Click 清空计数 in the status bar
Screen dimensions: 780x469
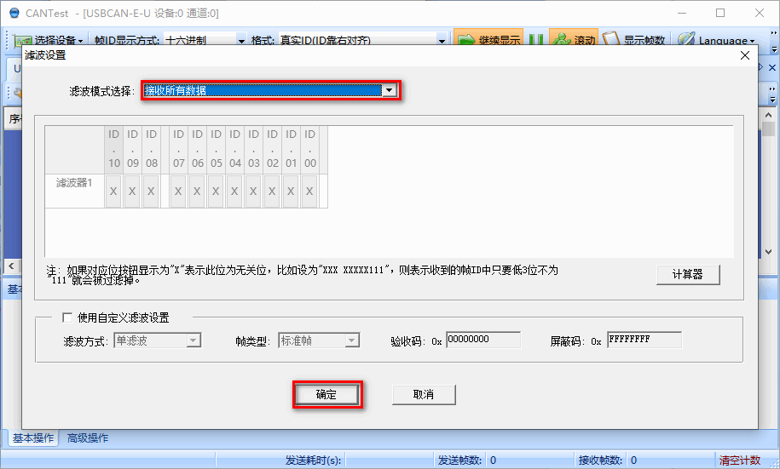[739, 460]
